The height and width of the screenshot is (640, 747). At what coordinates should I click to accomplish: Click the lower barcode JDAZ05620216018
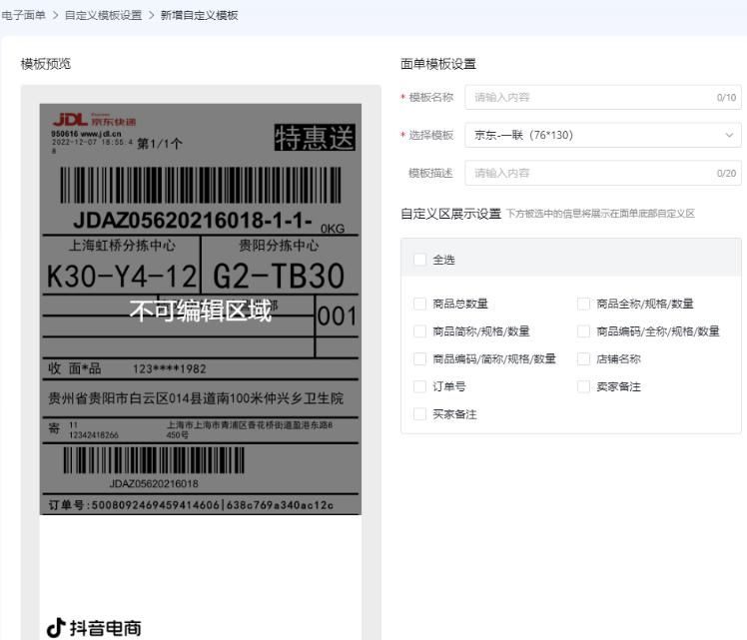click(154, 460)
